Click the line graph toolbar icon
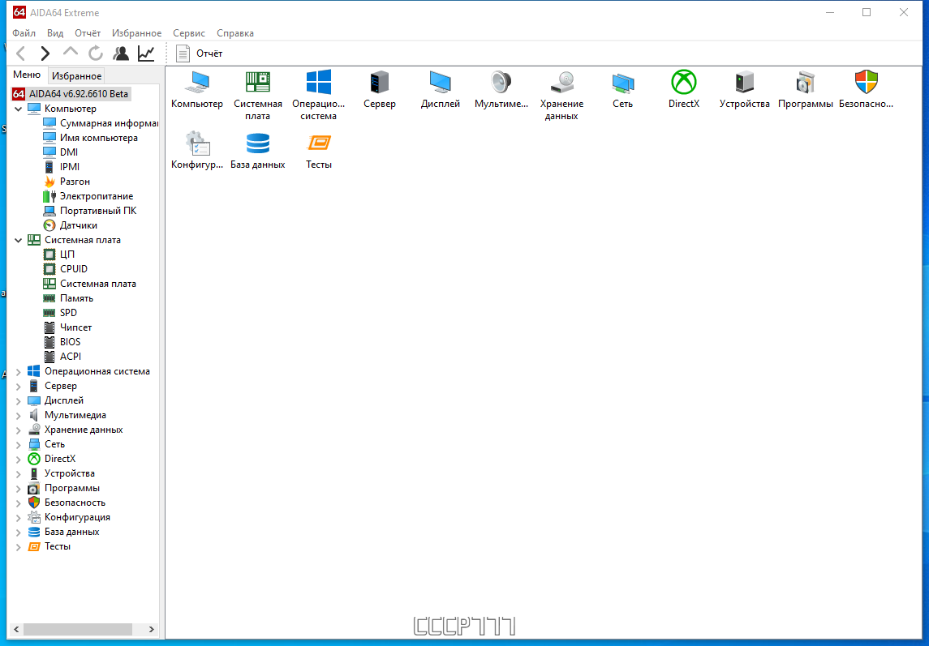Screen dimensions: 929x646 (146, 53)
